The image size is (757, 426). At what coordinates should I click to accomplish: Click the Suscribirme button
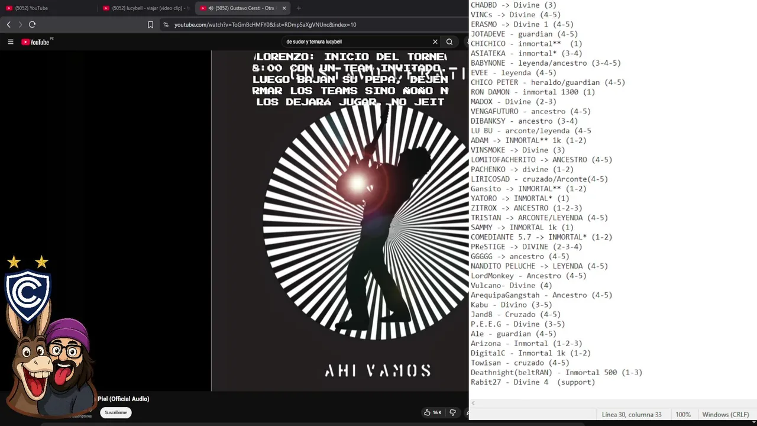pyautogui.click(x=116, y=412)
